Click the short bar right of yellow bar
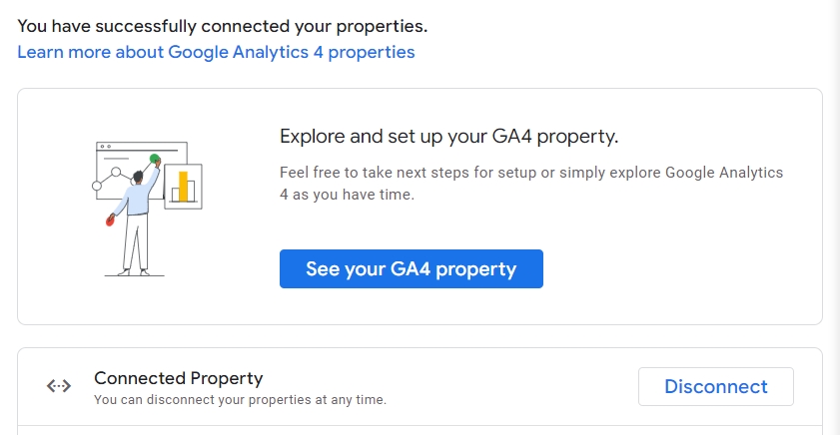This screenshot has width=840, height=435. pos(193,193)
